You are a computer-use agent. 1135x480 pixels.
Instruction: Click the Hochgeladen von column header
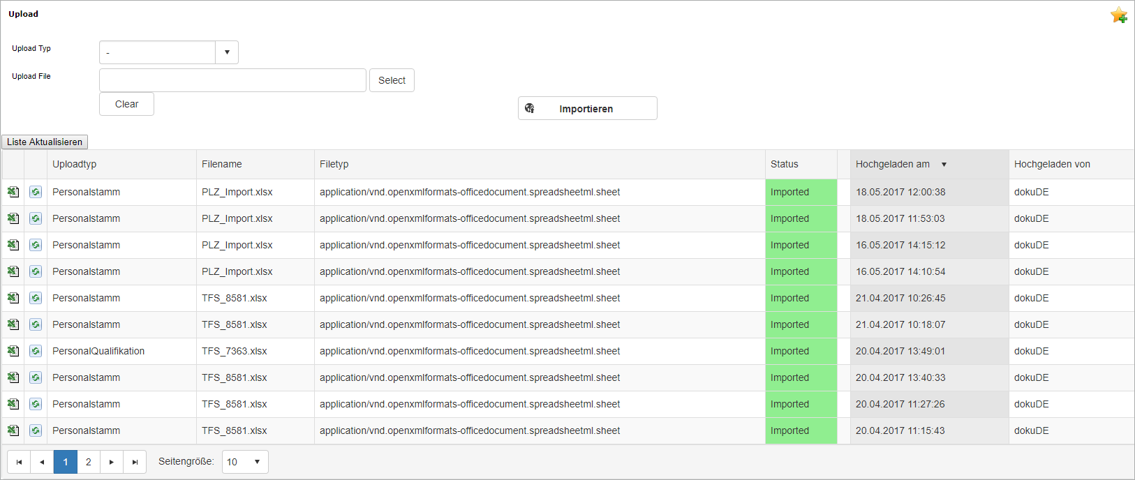point(1071,164)
